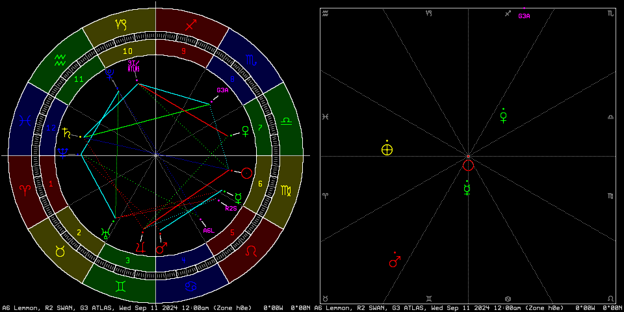Click the Aries glyph on the wheel's outer ring

coord(25,190)
